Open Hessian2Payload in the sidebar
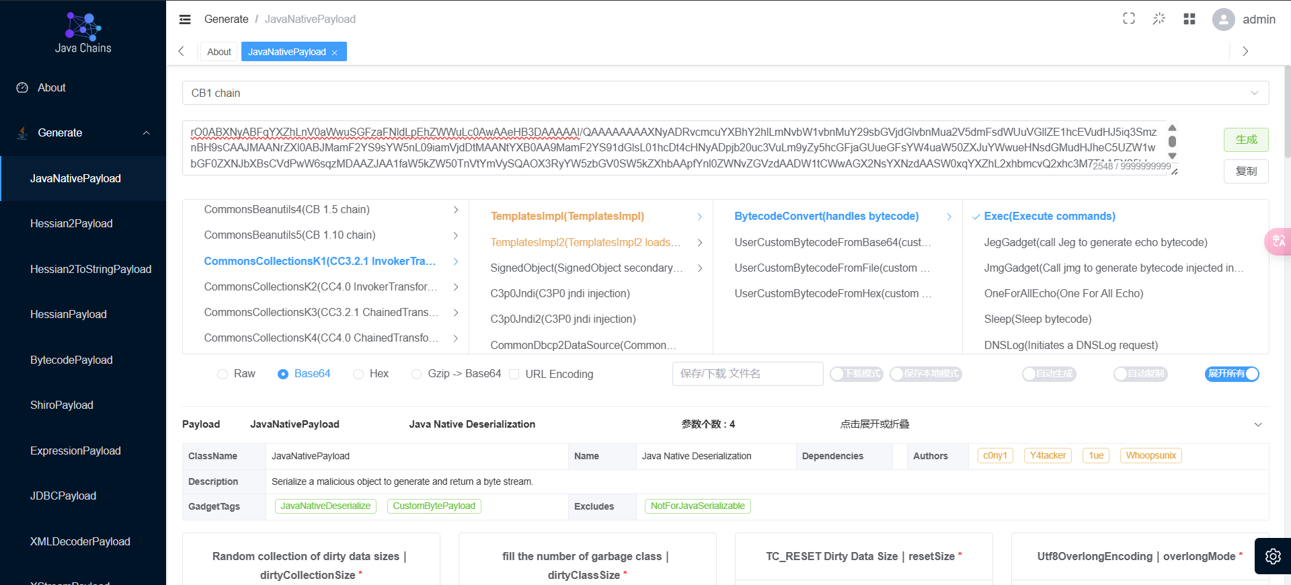The height and width of the screenshot is (585, 1291). coord(71,224)
